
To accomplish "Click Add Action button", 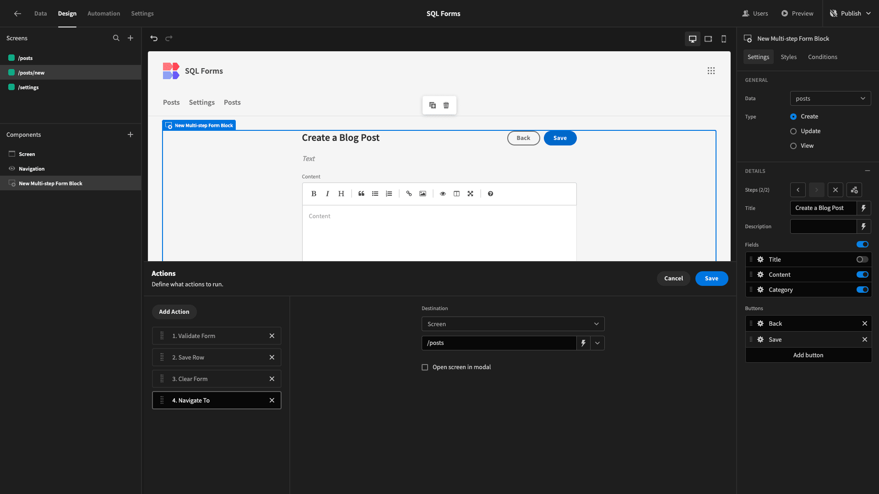I will point(174,312).
